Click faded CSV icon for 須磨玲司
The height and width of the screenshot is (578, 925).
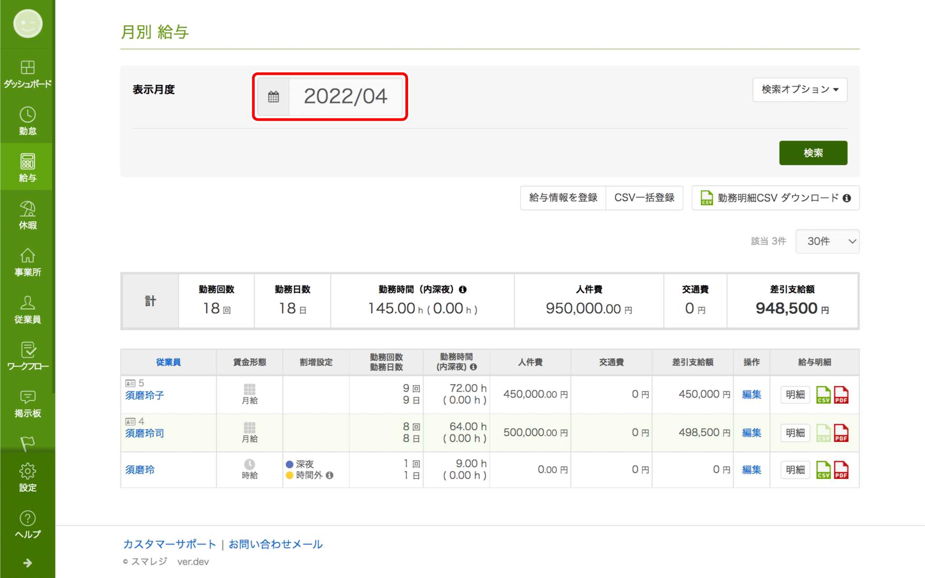coord(823,433)
